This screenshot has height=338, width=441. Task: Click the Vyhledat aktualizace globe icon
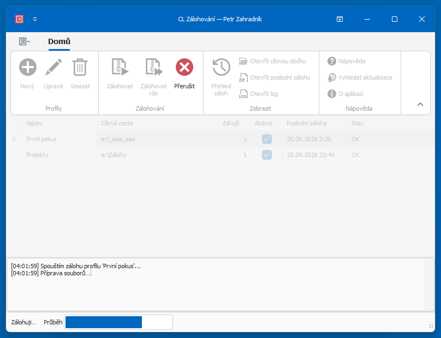[332, 77]
